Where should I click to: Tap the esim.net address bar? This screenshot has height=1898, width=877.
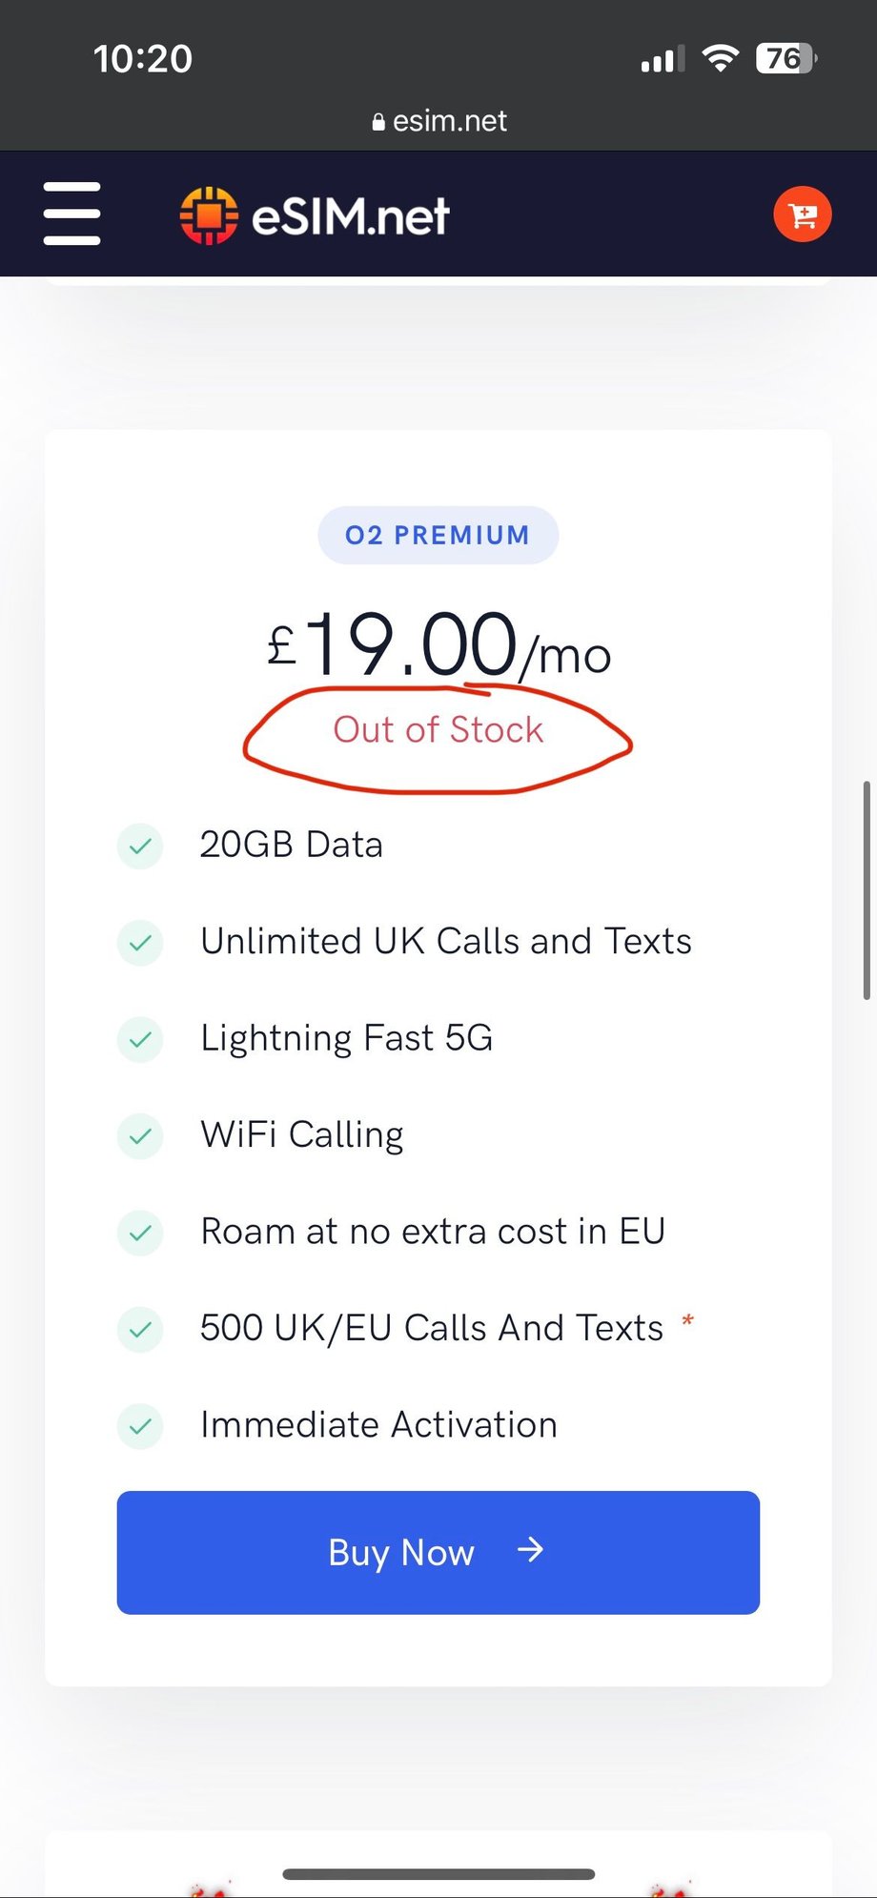[439, 121]
